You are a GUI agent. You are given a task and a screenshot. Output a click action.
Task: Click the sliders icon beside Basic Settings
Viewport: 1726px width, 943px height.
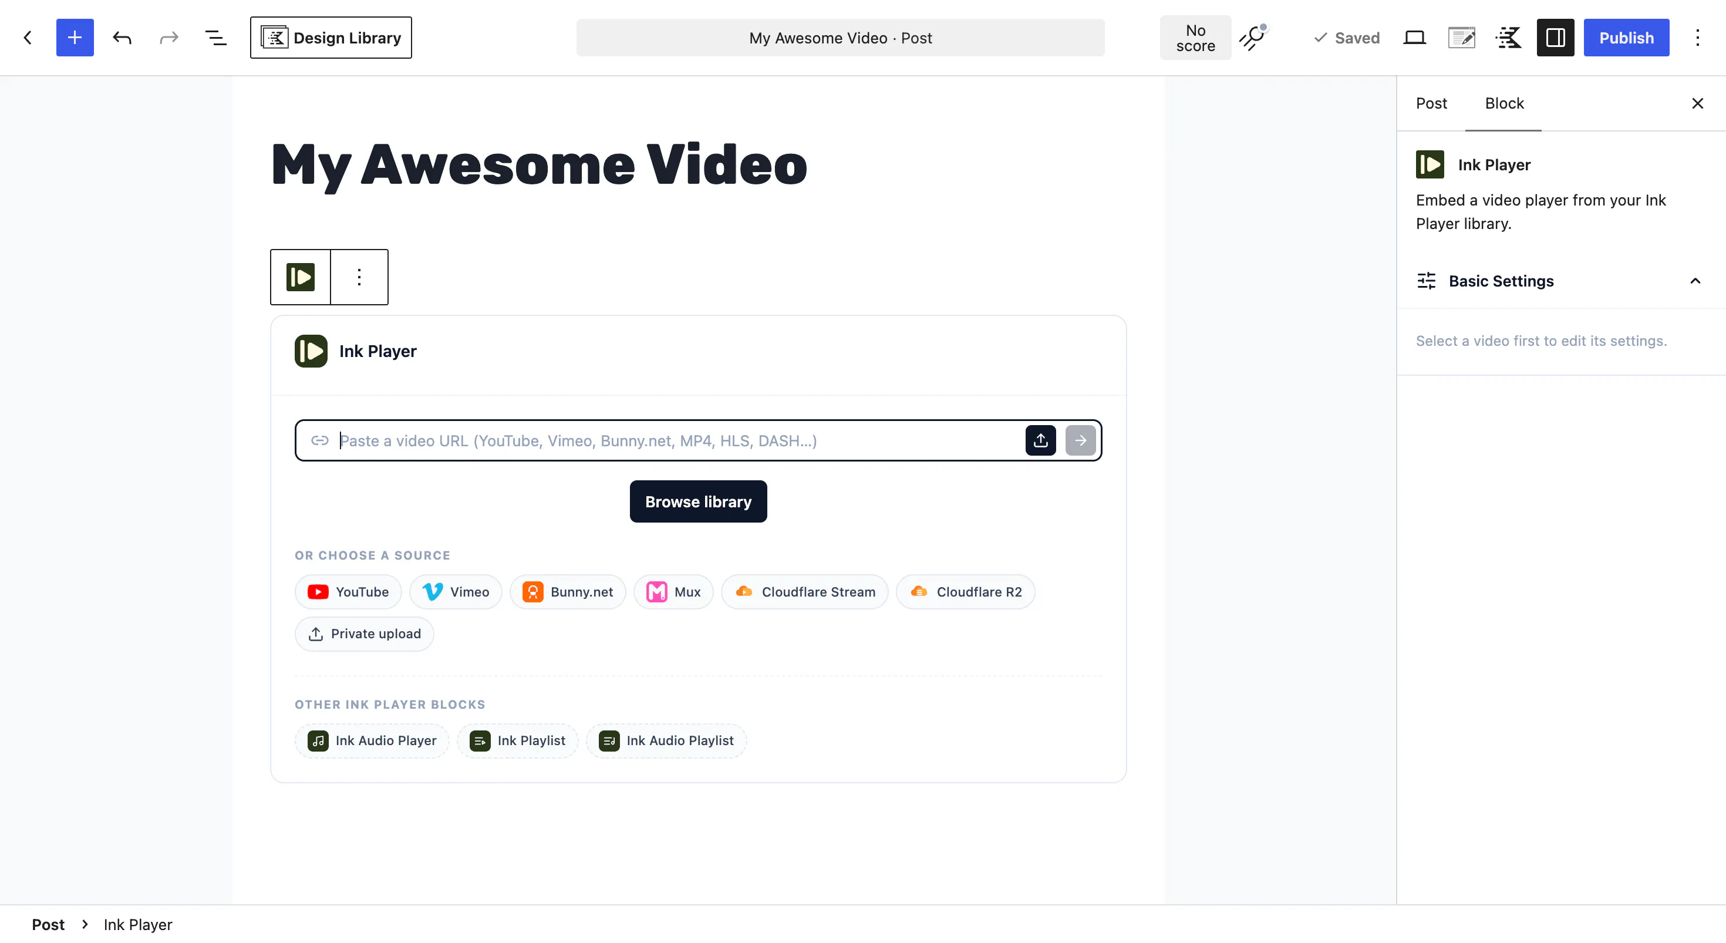tap(1427, 281)
